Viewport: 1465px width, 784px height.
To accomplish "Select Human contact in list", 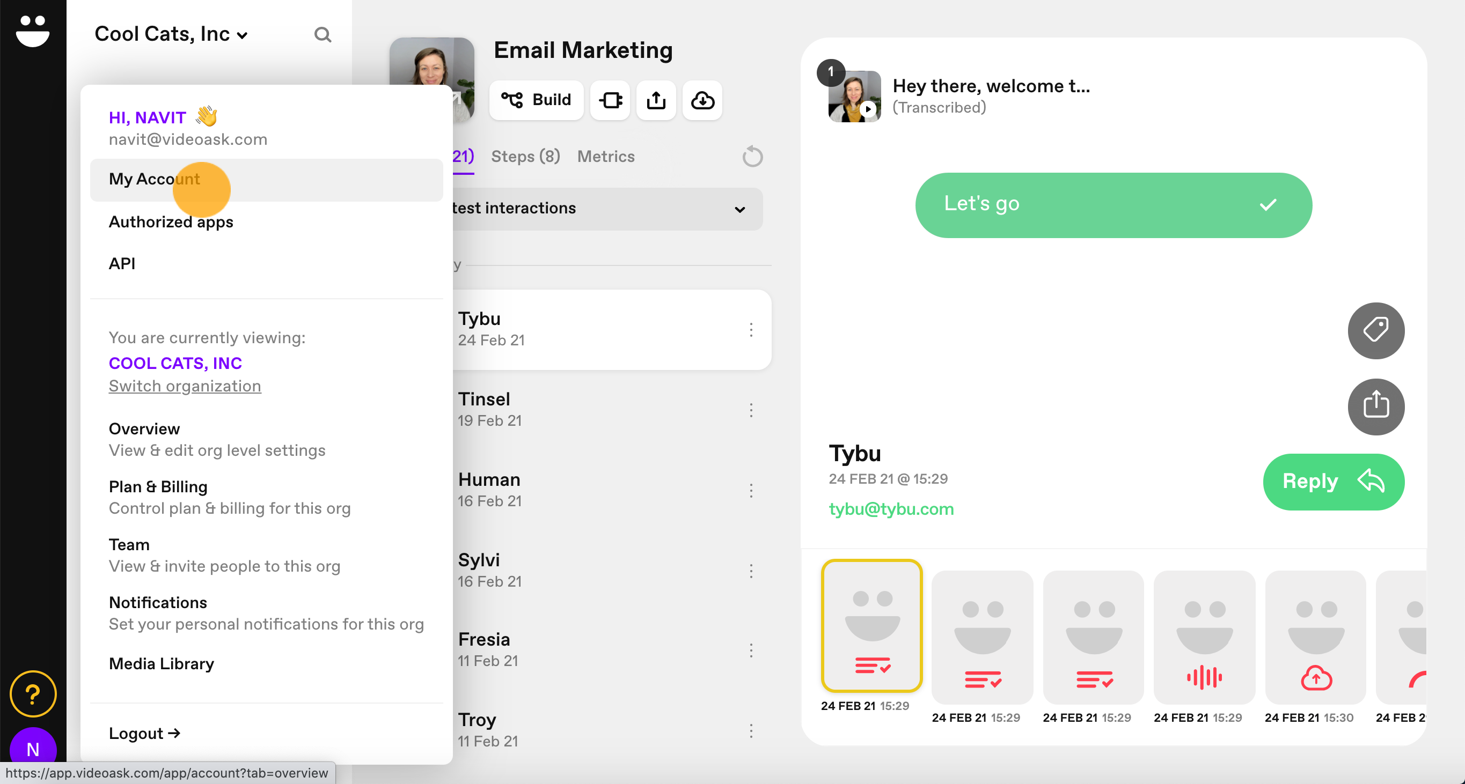I will [x=612, y=490].
